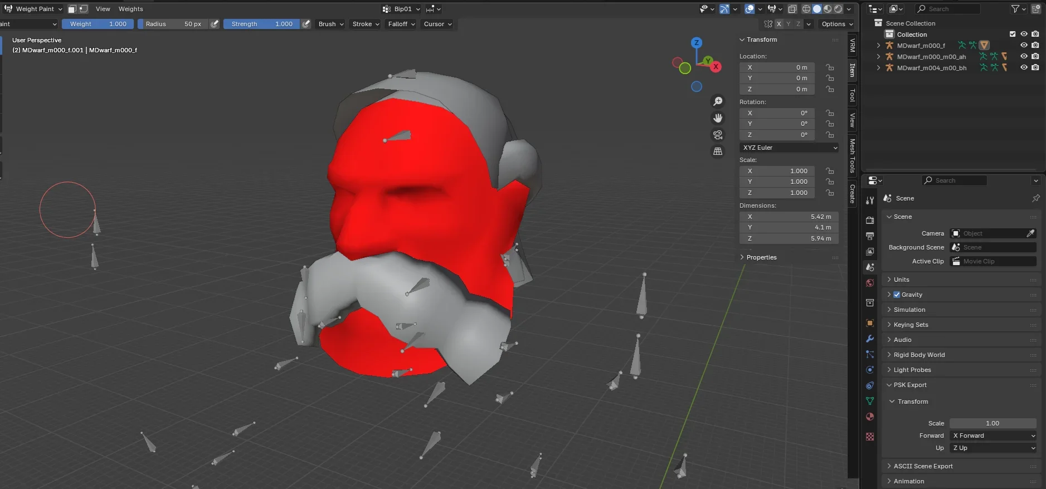Open the Forward axis X Forward dropdown
Image resolution: width=1046 pixels, height=489 pixels.
coord(993,436)
